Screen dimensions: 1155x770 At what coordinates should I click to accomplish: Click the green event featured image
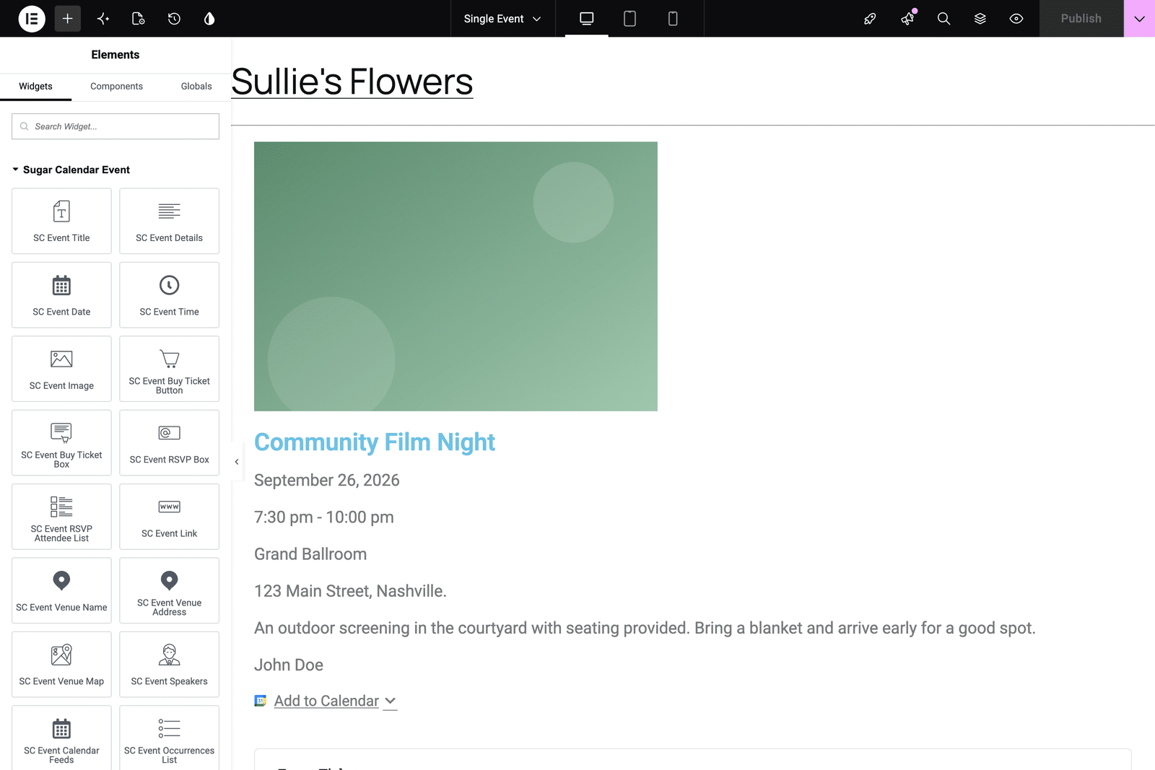pyautogui.click(x=456, y=276)
